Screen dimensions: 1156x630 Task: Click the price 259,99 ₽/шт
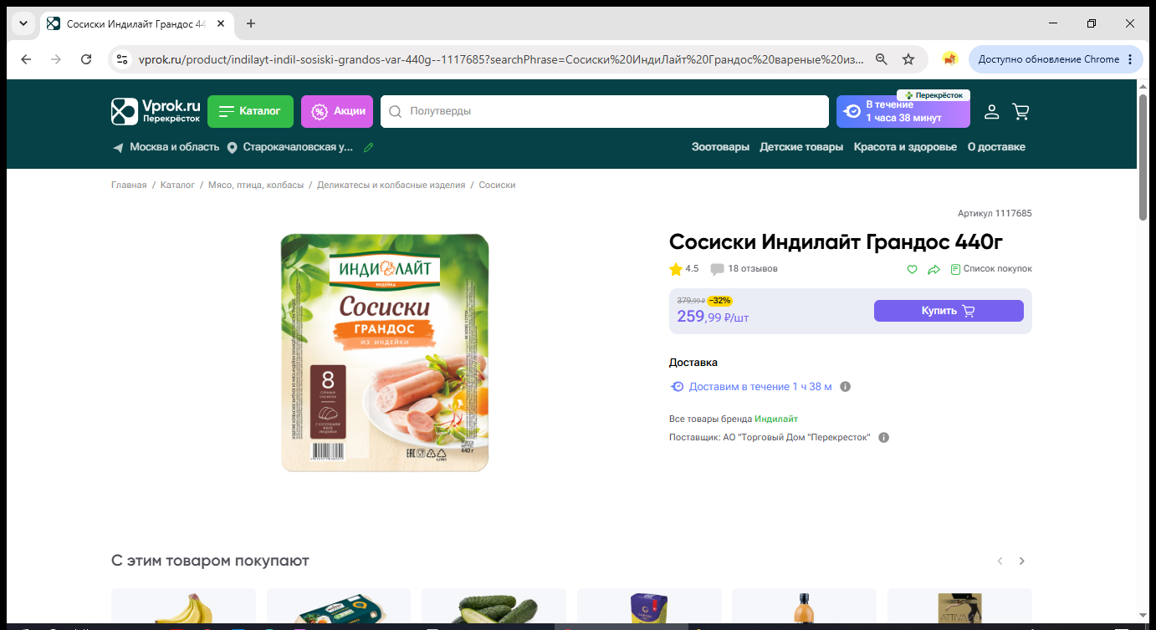713,317
